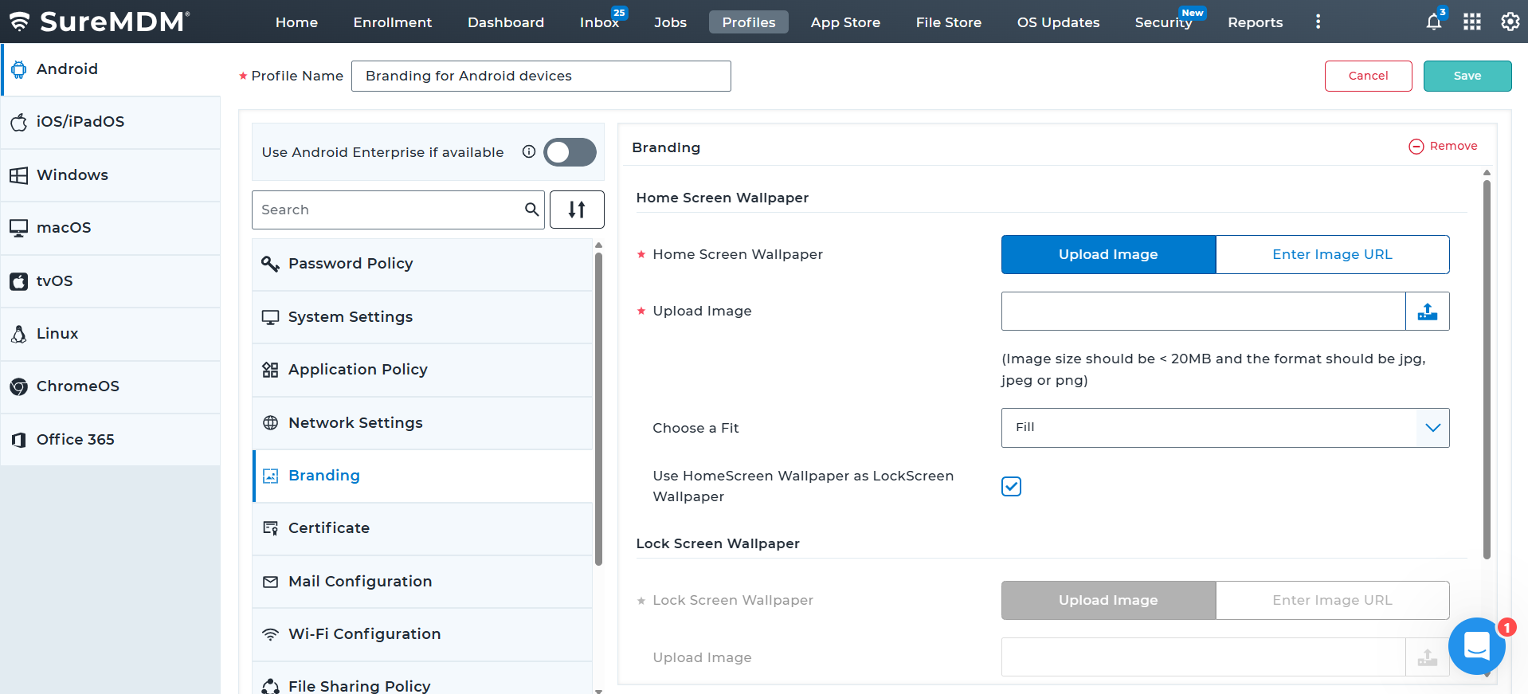Click the sort arrows icon beside search

(577, 210)
